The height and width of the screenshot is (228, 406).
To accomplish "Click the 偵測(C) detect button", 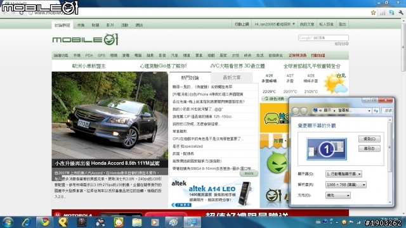I will click(x=369, y=139).
